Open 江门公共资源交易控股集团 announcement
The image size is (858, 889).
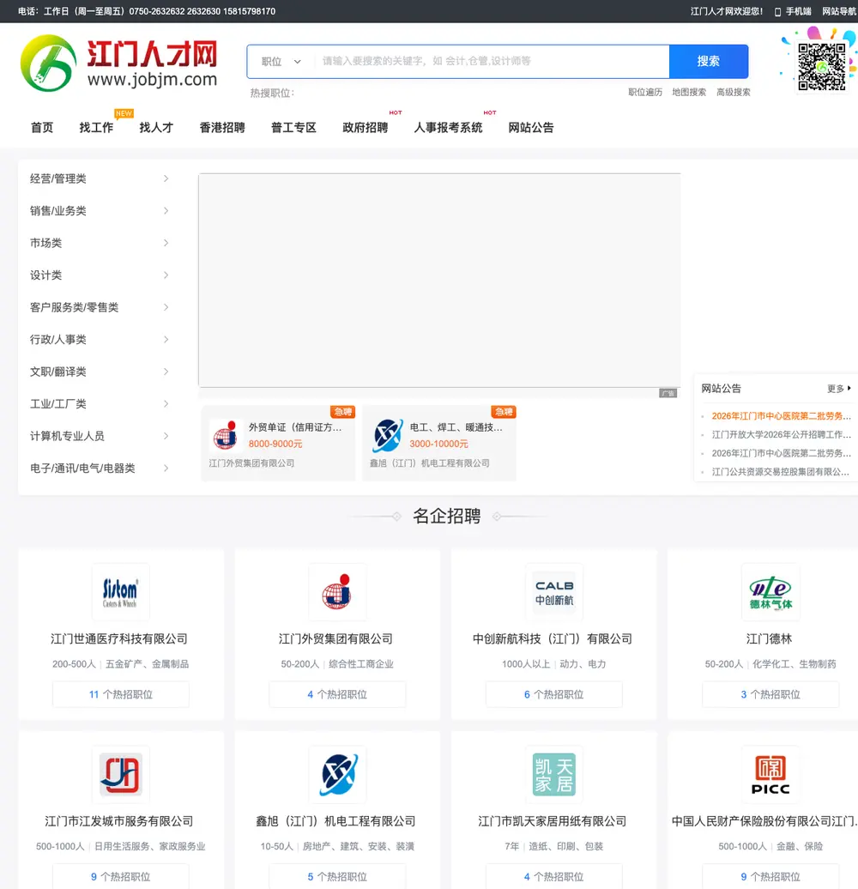click(781, 472)
